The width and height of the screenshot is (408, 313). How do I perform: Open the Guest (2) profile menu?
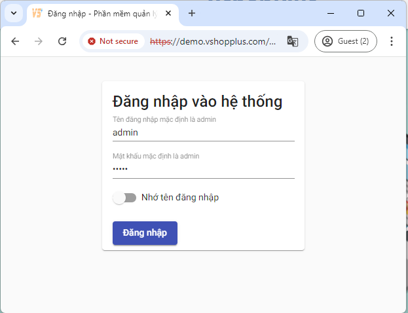(346, 41)
